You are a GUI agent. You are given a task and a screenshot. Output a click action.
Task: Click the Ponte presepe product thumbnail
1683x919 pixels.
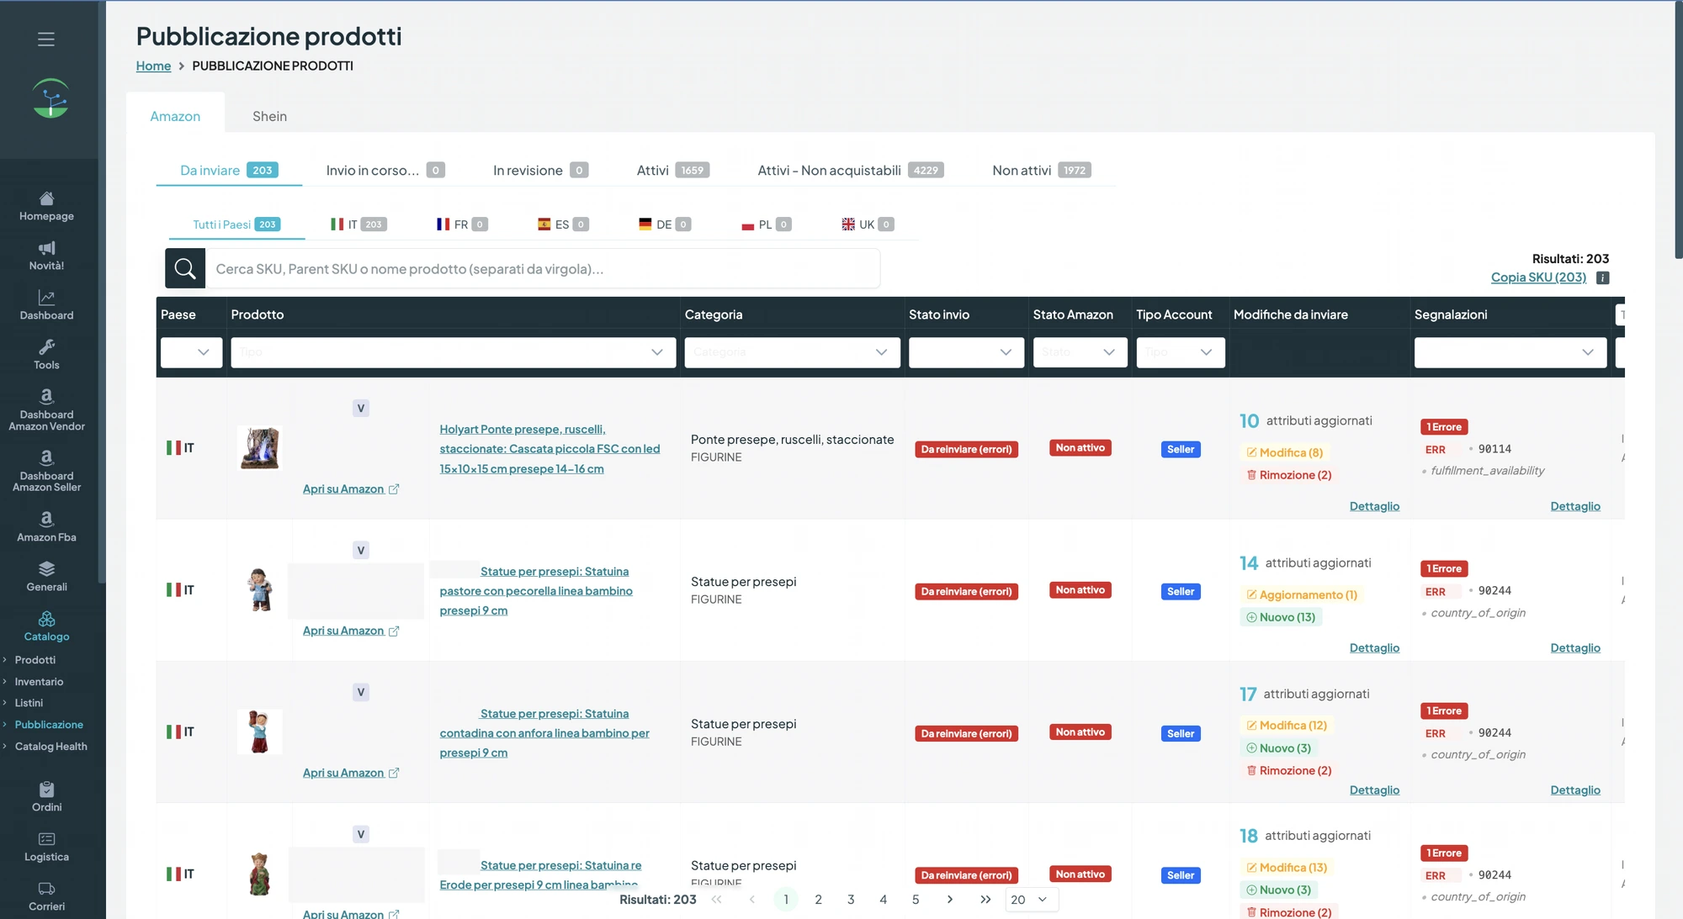pyautogui.click(x=259, y=447)
